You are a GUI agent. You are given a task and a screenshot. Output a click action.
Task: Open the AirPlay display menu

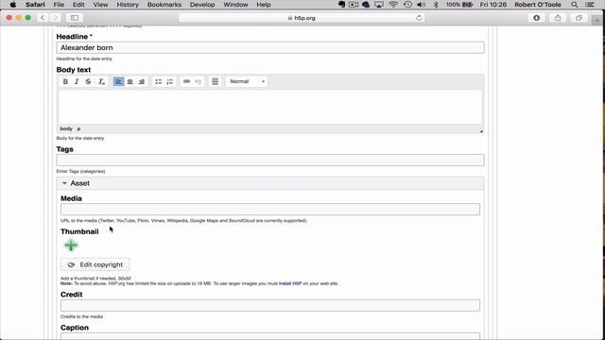coord(379,5)
